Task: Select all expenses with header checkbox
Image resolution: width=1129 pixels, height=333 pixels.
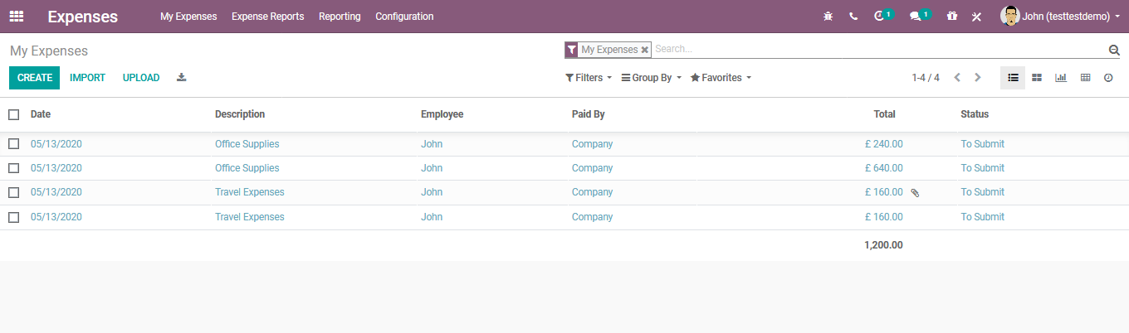Action: pos(13,114)
